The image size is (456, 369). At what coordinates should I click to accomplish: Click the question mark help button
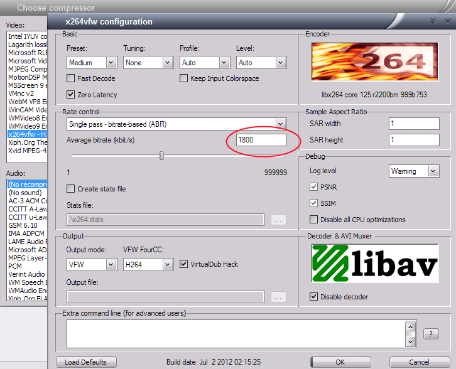[431, 334]
